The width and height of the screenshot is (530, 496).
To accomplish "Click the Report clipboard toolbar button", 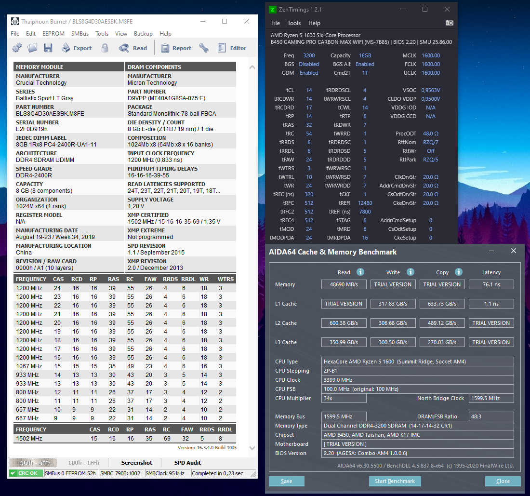I will pyautogui.click(x=176, y=48).
